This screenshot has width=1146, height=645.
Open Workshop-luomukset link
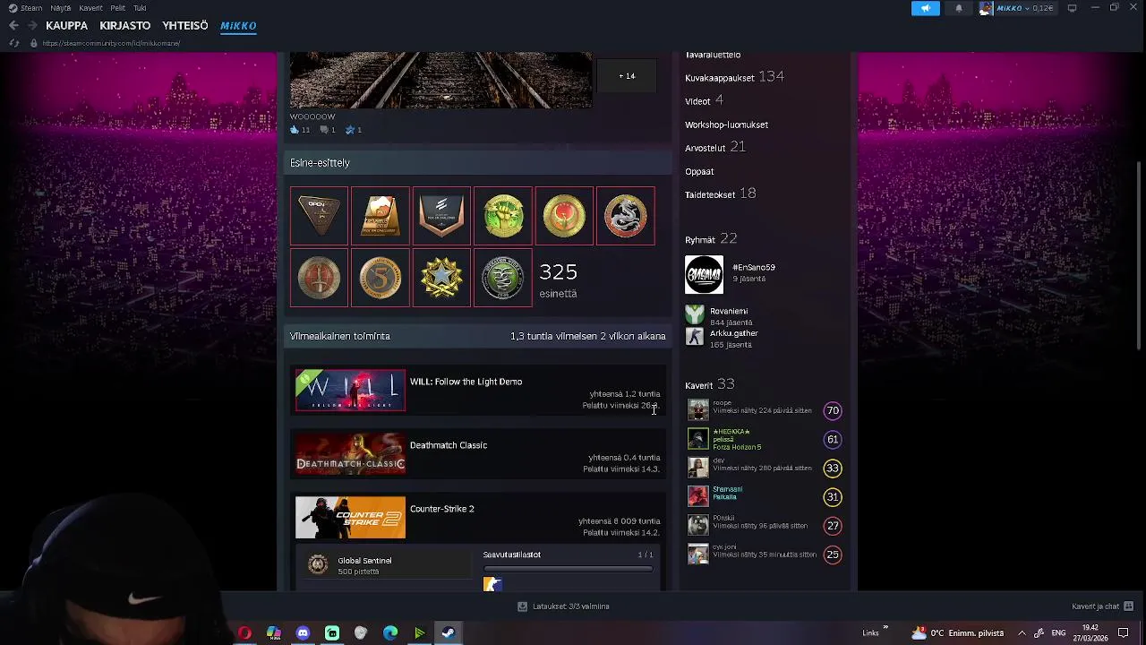click(x=726, y=125)
